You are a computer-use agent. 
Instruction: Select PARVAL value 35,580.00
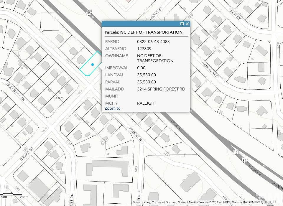tap(147, 82)
